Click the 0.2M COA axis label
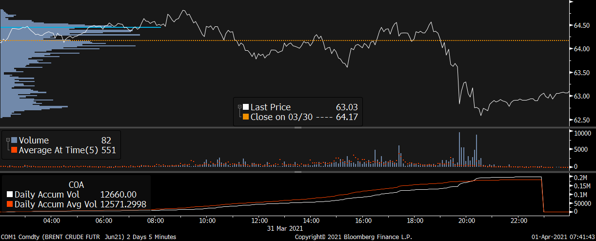This screenshot has height=241, width=596. coord(580,177)
